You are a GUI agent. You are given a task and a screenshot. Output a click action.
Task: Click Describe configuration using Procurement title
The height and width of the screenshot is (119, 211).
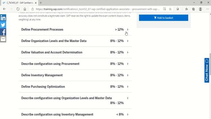coord(50,64)
